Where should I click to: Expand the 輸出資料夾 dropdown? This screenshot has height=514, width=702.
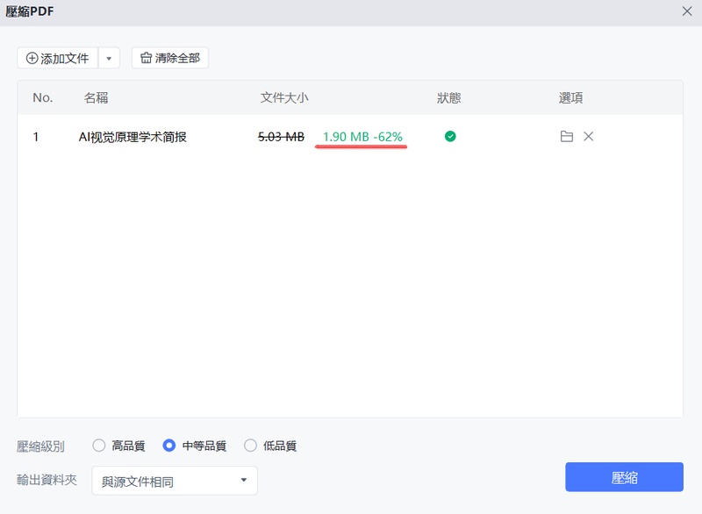tap(244, 480)
